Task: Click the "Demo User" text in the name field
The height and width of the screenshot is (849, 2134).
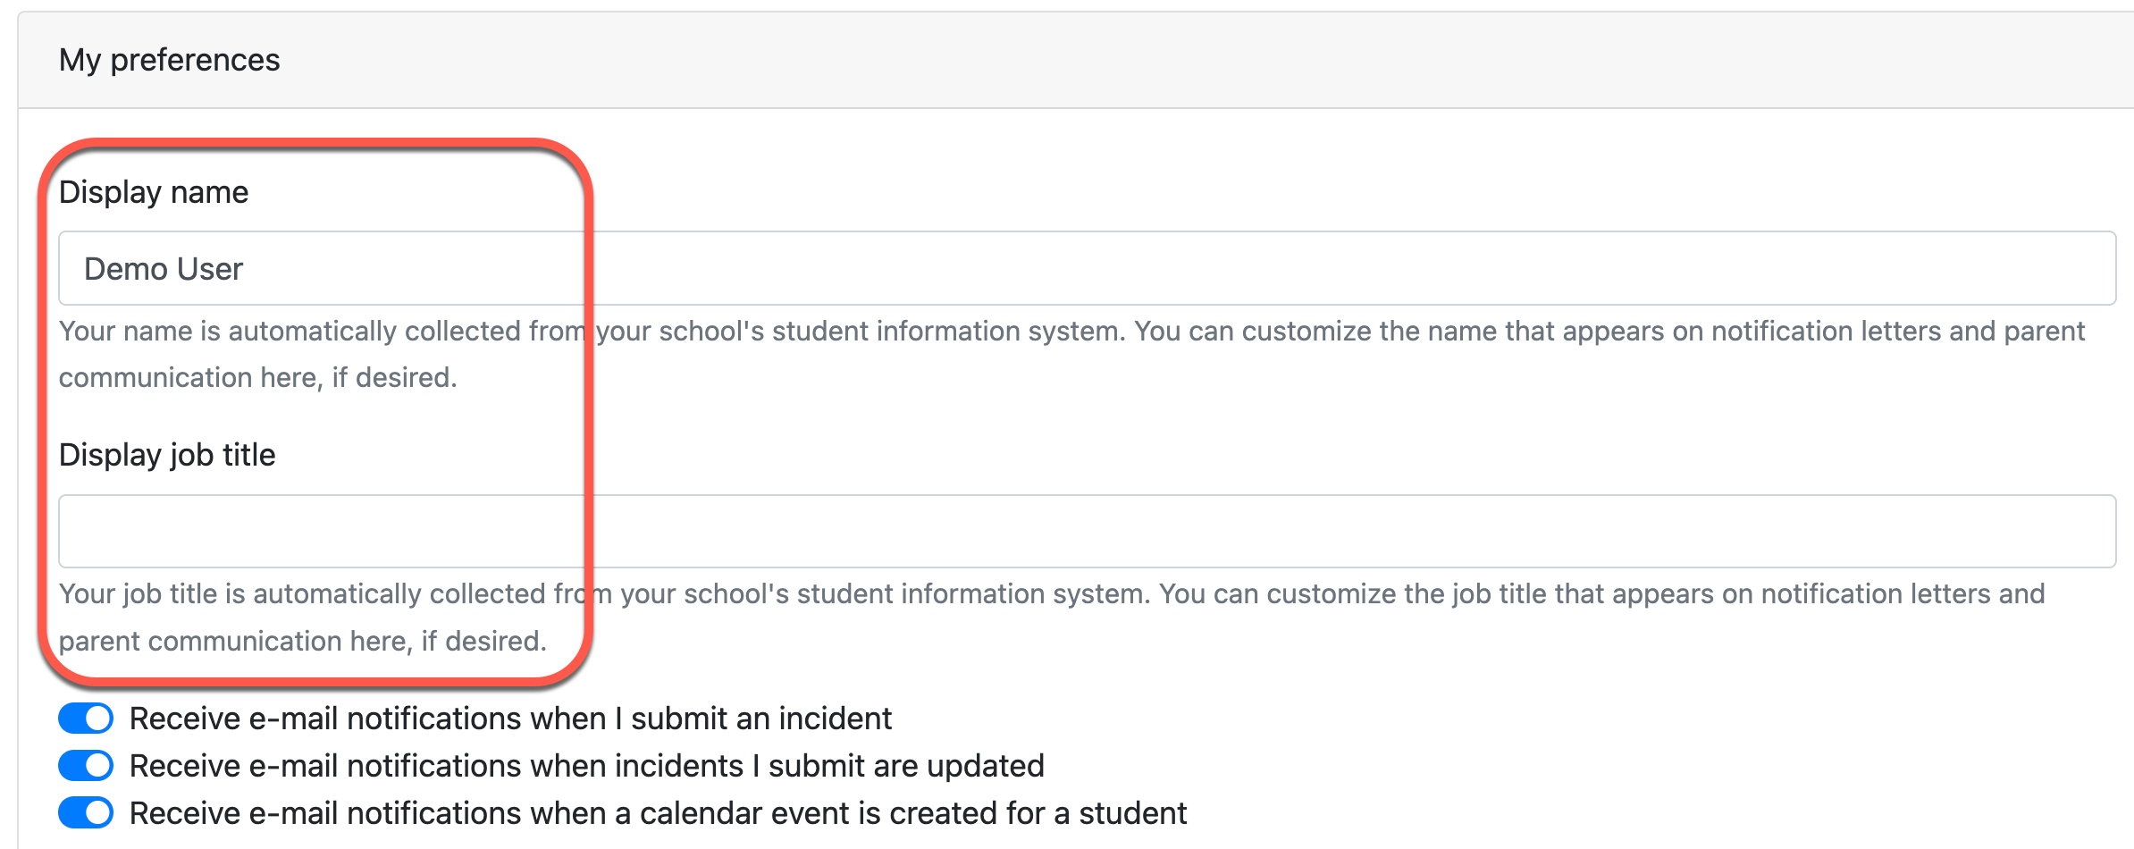Action: pyautogui.click(x=164, y=269)
